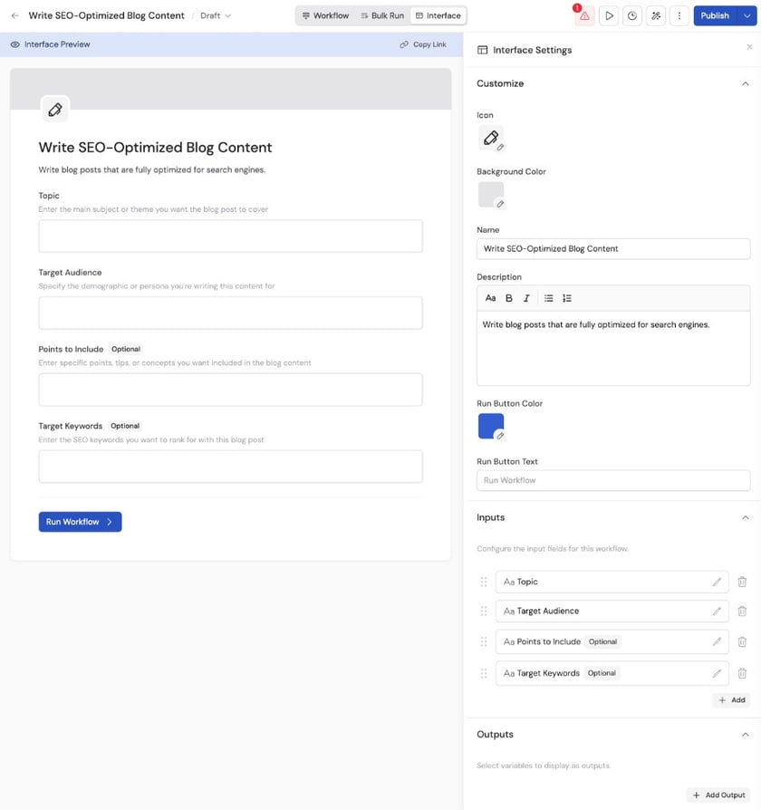Toggle italic in description editor

(526, 298)
